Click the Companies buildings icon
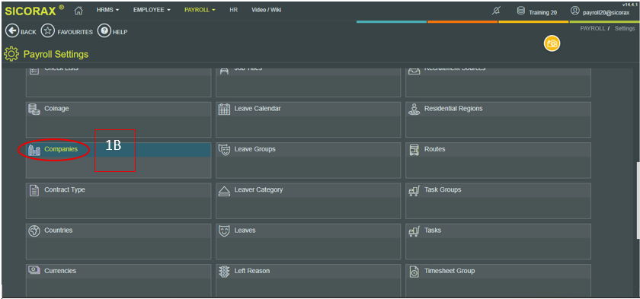Screen dimensions: 640x299 coord(34,150)
